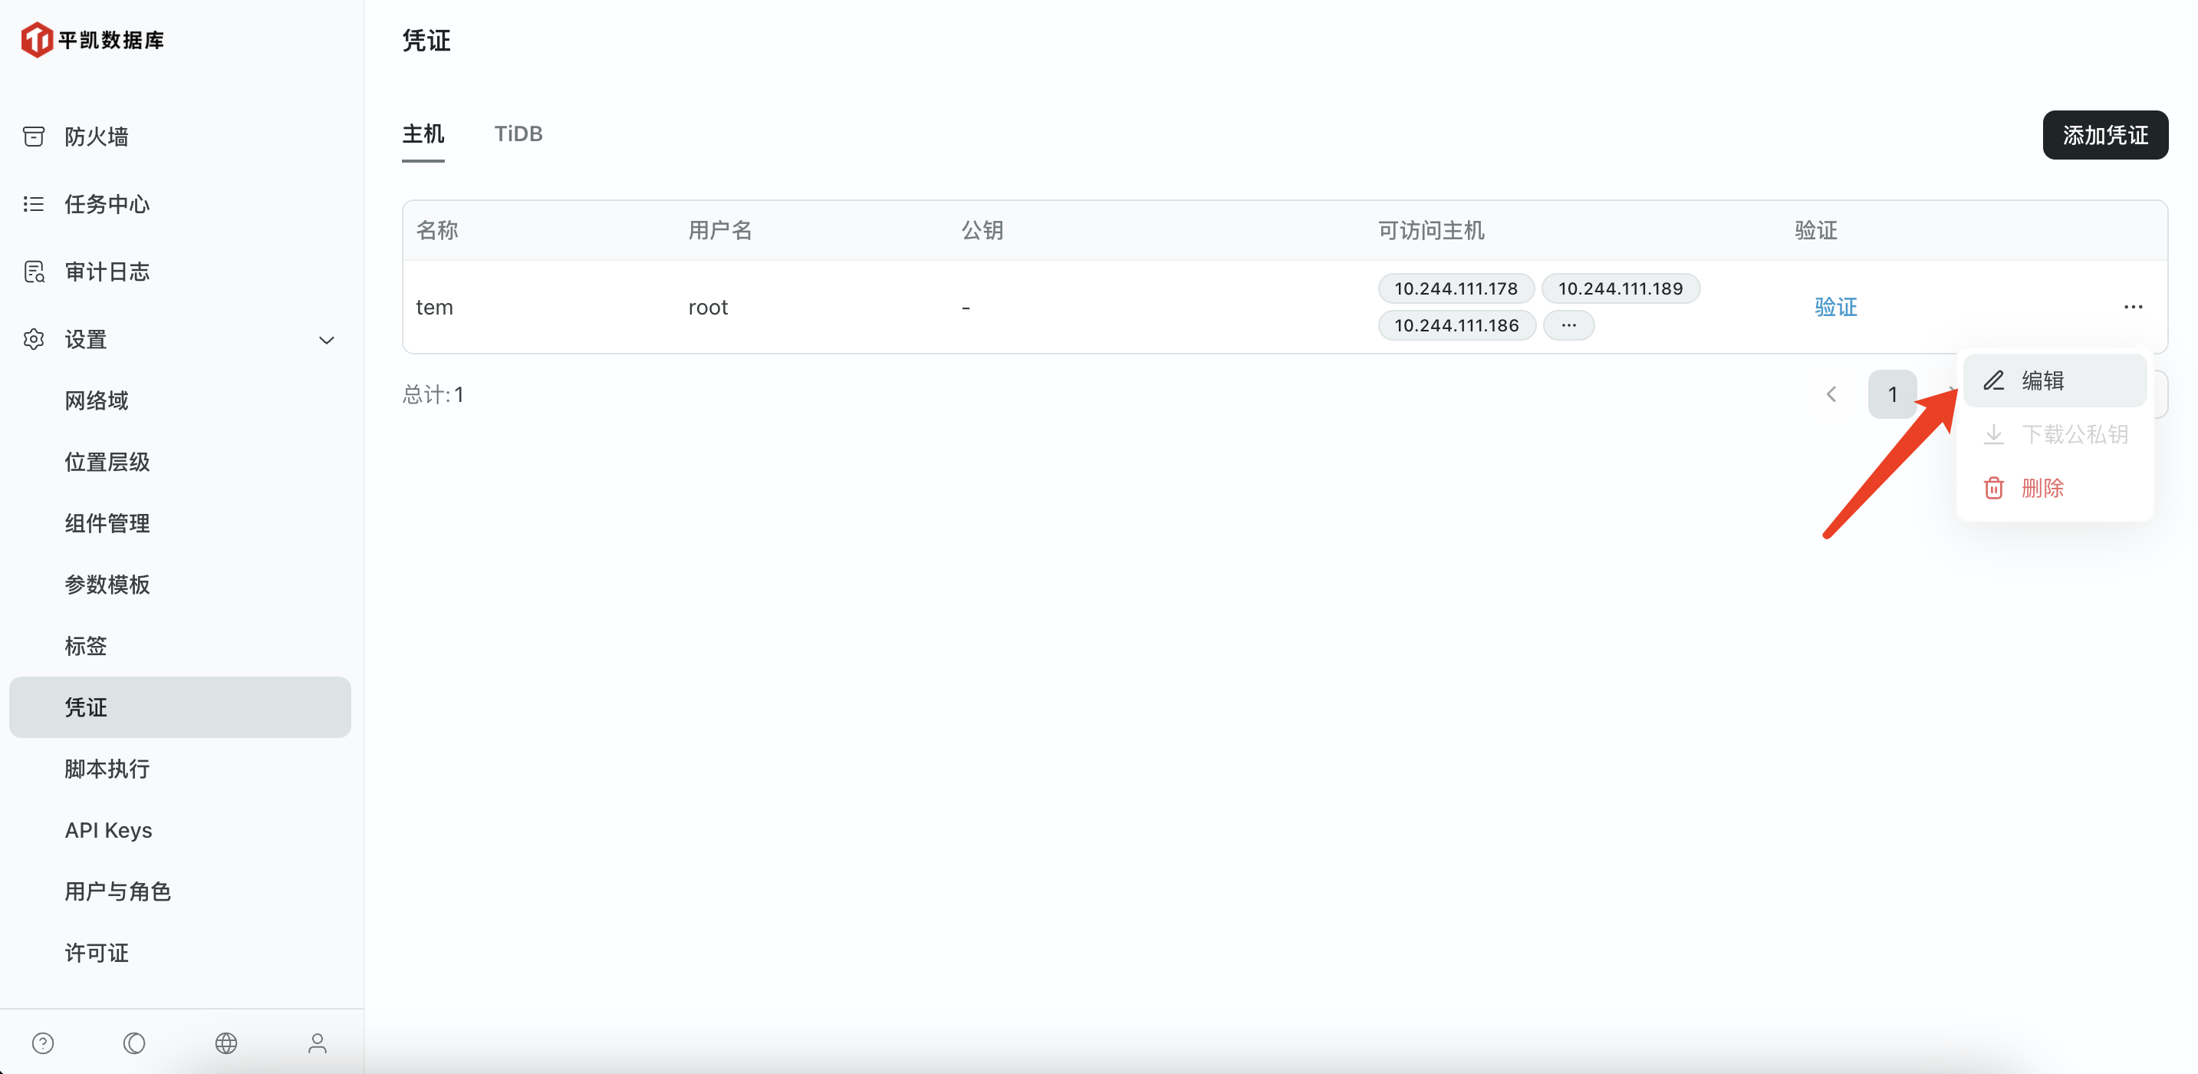
Task: Open user profile icon at bottom
Action: pyautogui.click(x=318, y=1043)
